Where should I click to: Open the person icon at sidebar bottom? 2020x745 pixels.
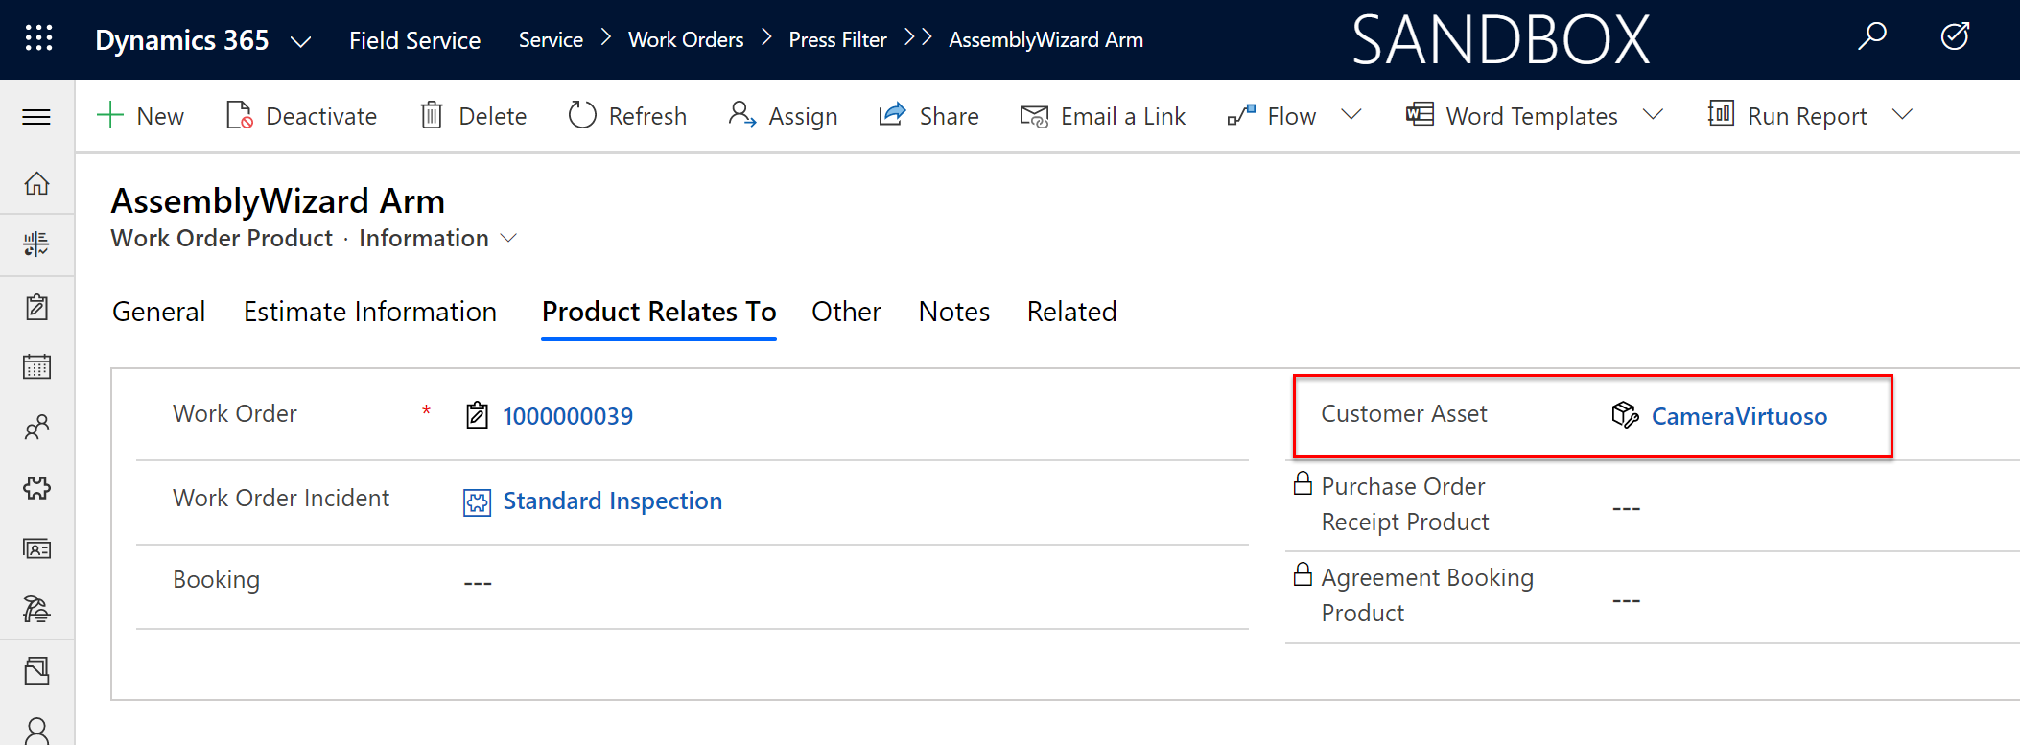pyautogui.click(x=36, y=732)
